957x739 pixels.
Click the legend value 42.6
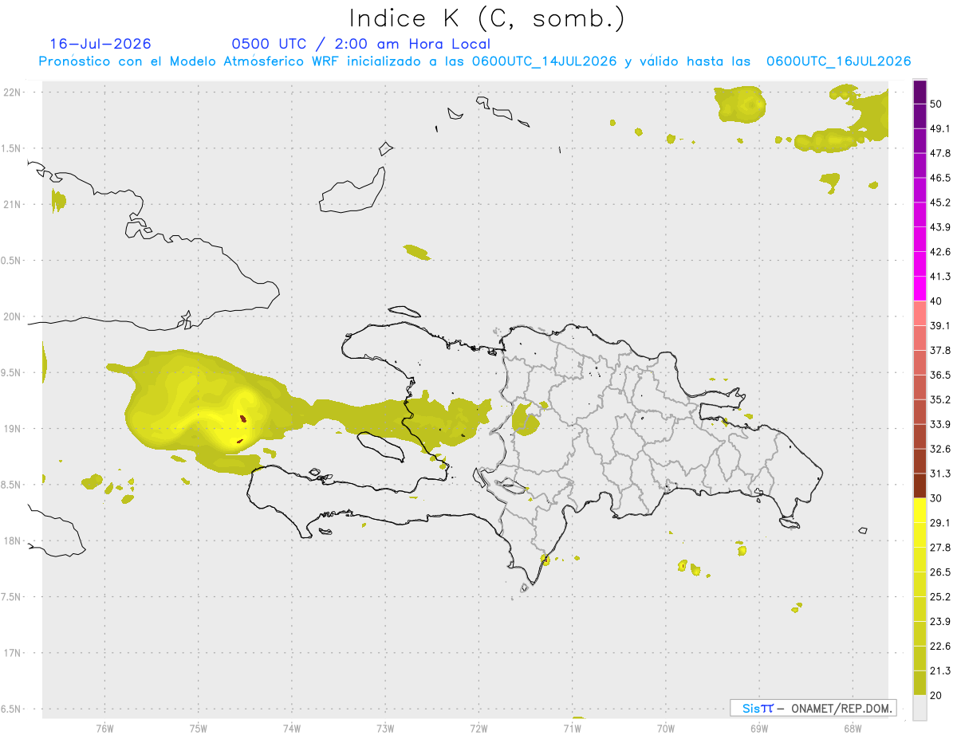[940, 252]
